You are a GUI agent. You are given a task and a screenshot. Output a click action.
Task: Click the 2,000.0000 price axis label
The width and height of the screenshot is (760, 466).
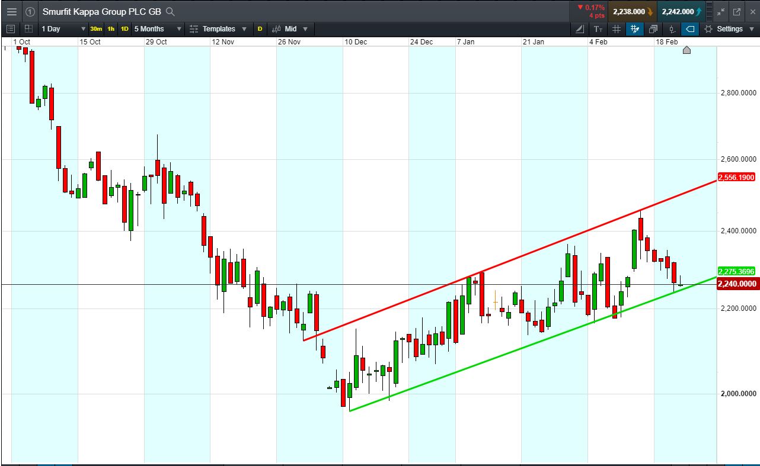coord(739,394)
